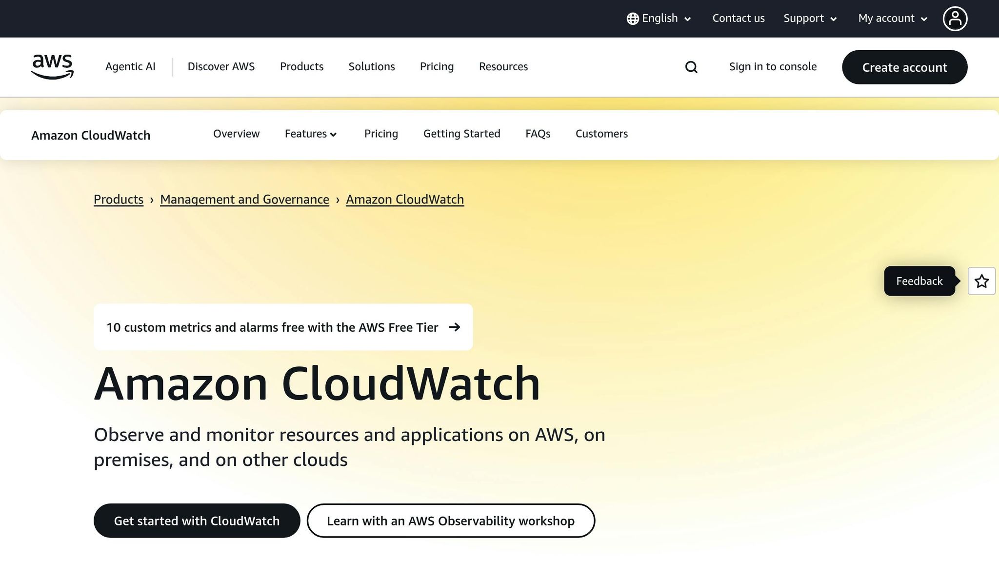Click the large Amazon CloudWatch heading
The image size is (999, 562).
317,384
